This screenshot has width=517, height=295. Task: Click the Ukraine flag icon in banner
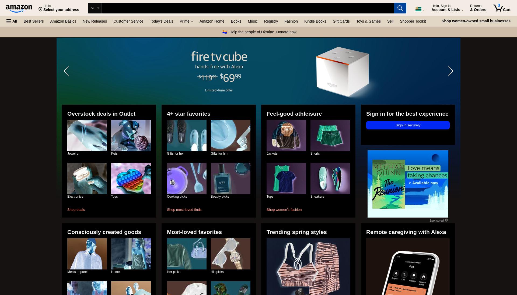[x=225, y=32]
